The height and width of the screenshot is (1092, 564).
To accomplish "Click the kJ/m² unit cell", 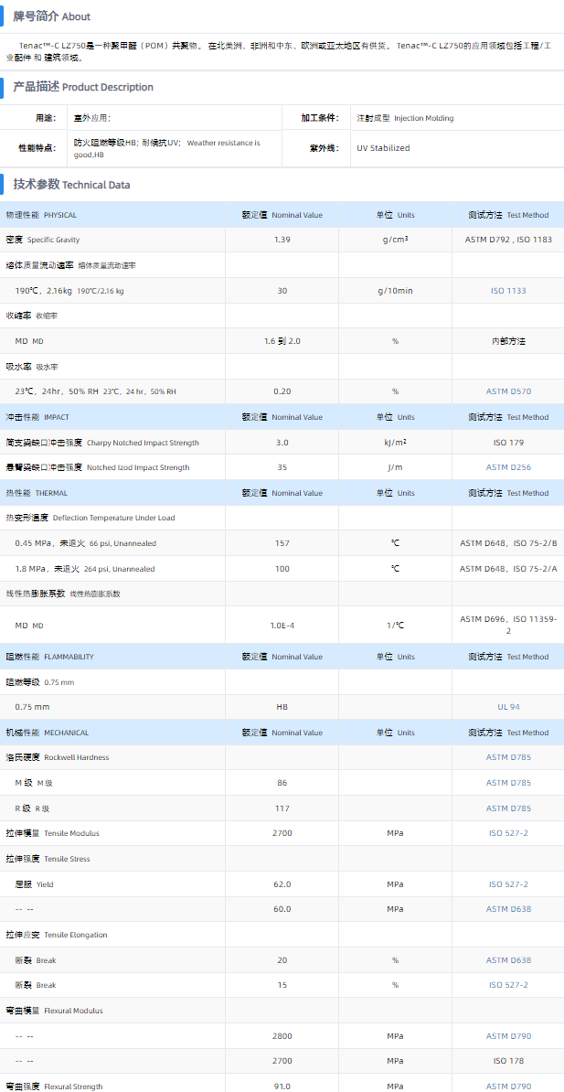I will tap(395, 443).
